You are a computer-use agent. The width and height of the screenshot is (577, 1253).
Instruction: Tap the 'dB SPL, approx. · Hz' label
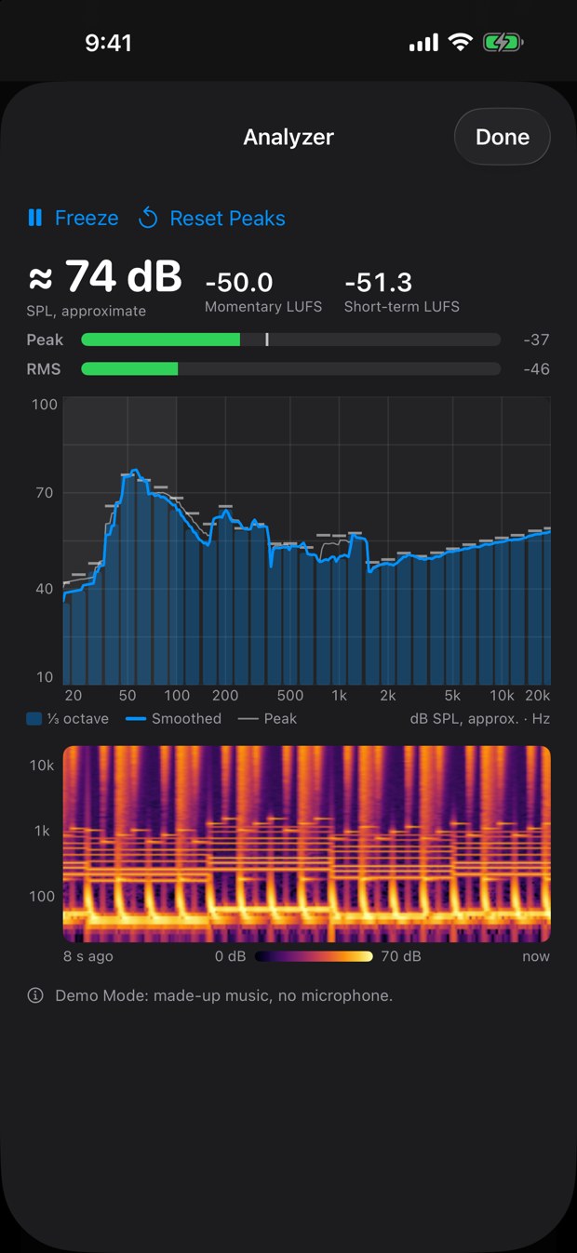pyautogui.click(x=480, y=718)
